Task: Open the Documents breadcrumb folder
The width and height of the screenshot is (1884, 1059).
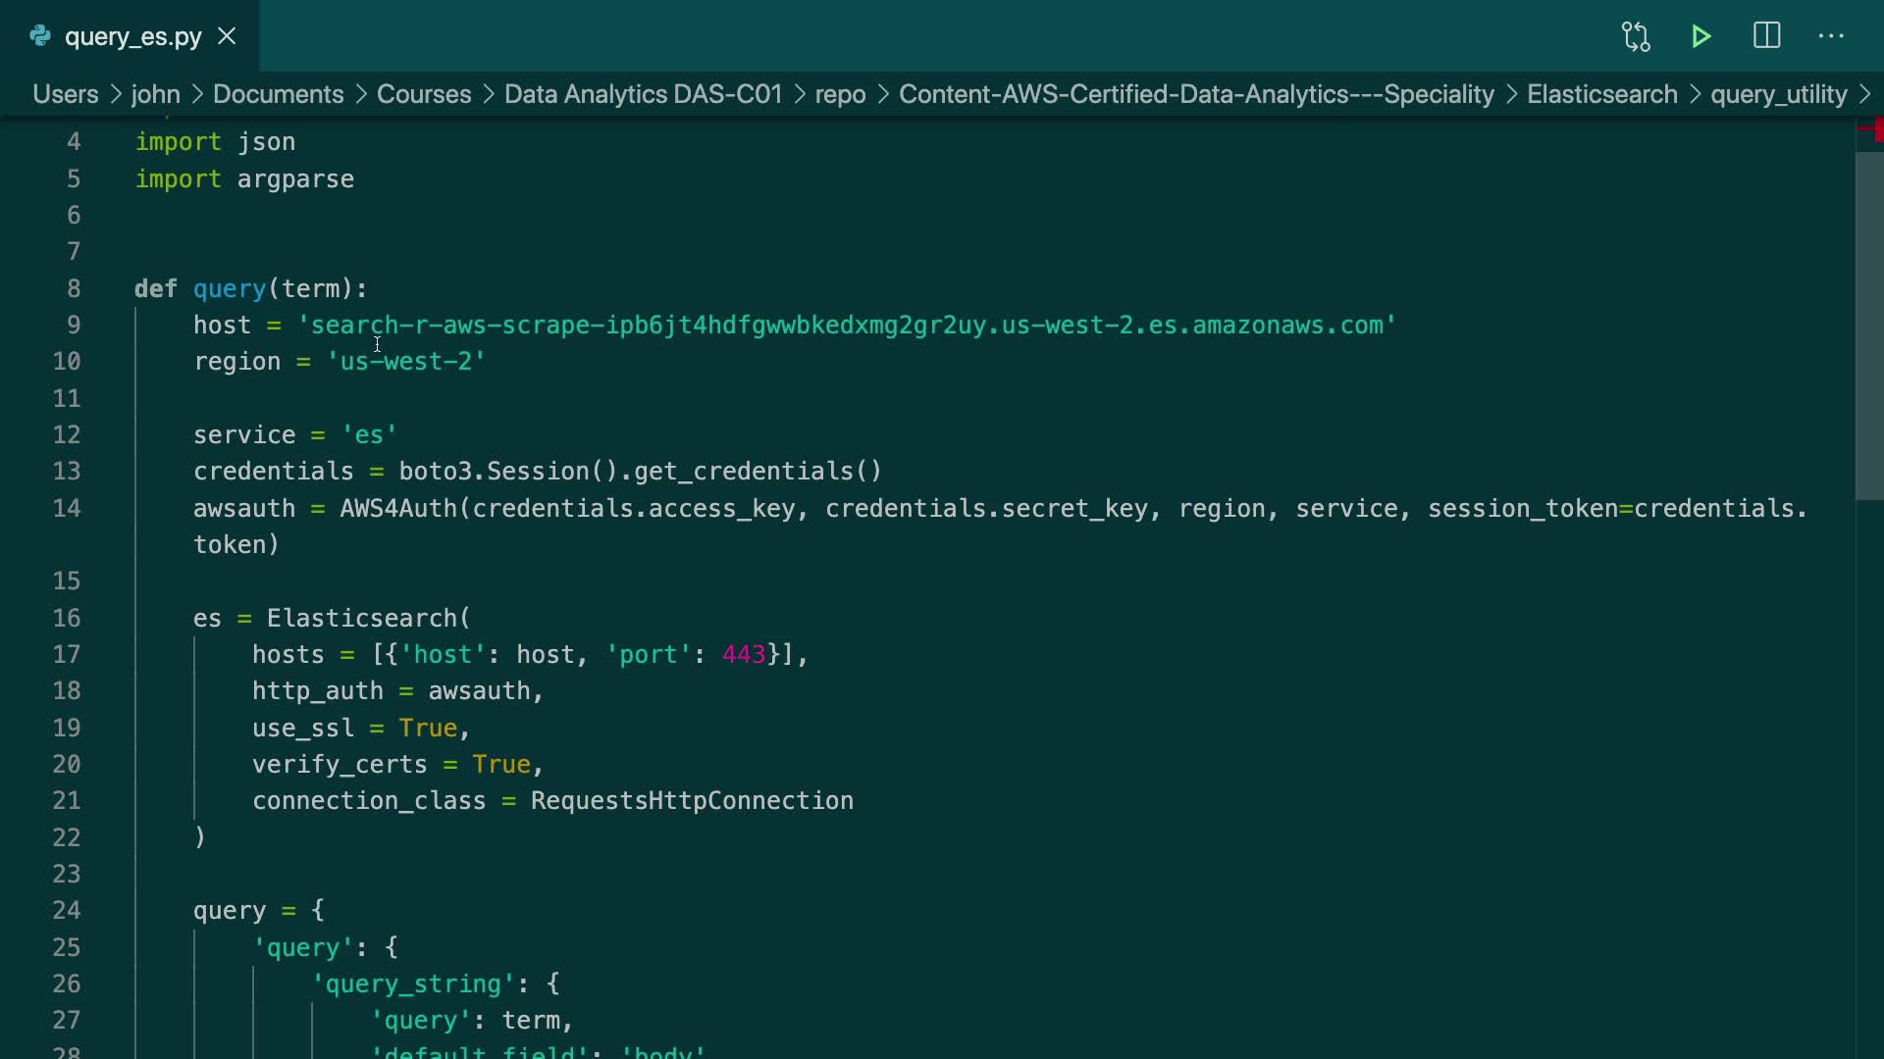Action: click(278, 94)
